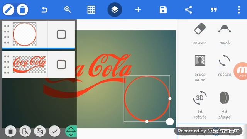Open the 3d shape tool
This screenshot has width=247, height=139.
coord(225,105)
